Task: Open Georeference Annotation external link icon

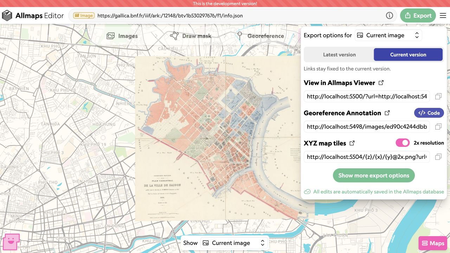Action: point(387,113)
